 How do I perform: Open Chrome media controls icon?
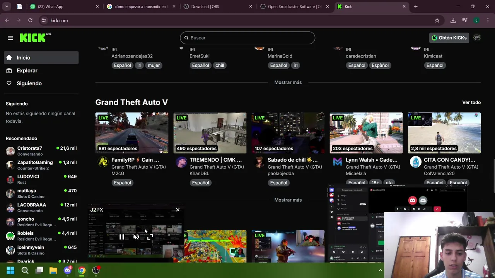coord(465,20)
